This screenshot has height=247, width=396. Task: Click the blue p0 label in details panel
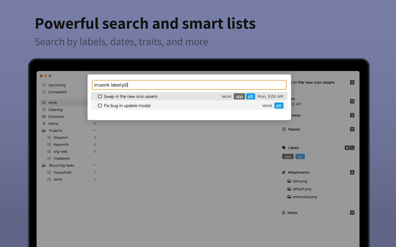[300, 157]
